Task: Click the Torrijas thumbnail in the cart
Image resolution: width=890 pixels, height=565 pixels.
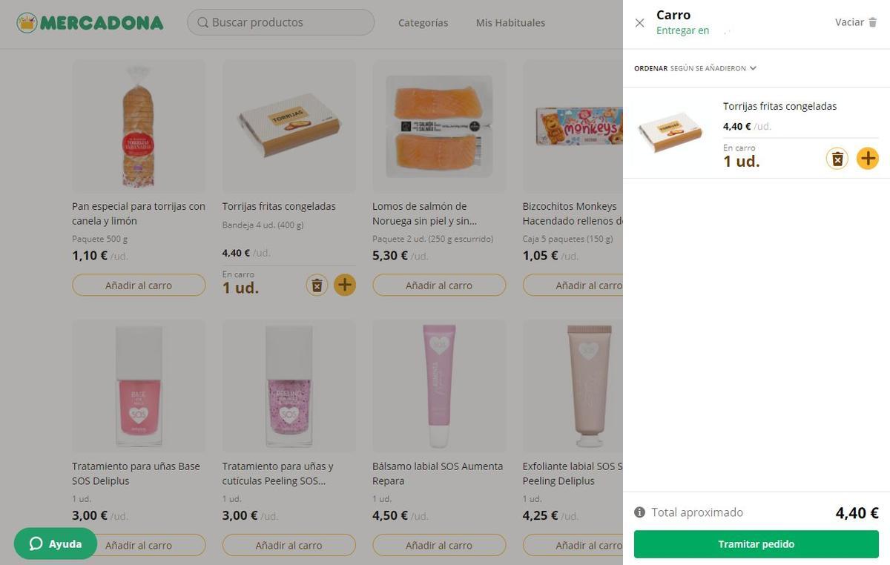Action: 670,132
